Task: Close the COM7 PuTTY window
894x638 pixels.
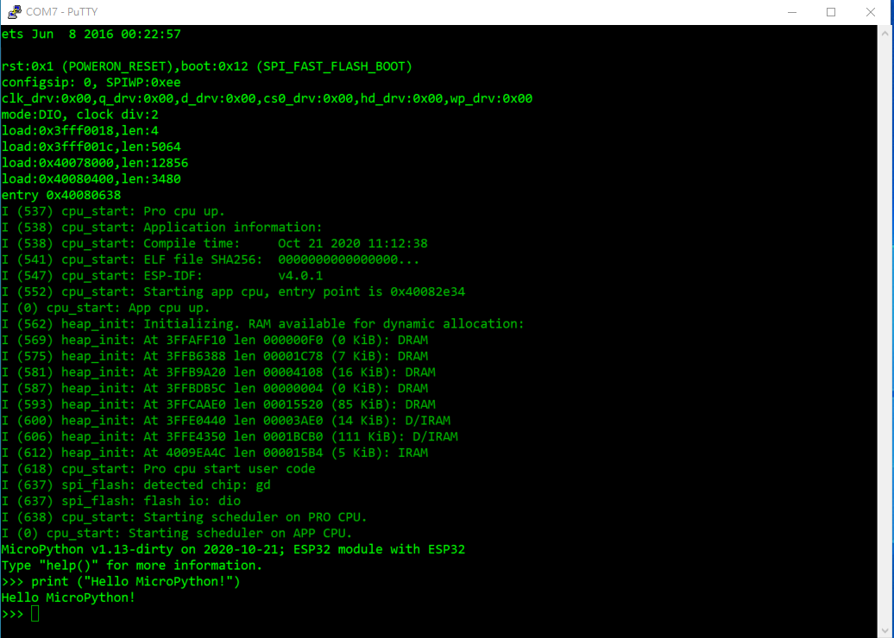Action: pos(870,12)
